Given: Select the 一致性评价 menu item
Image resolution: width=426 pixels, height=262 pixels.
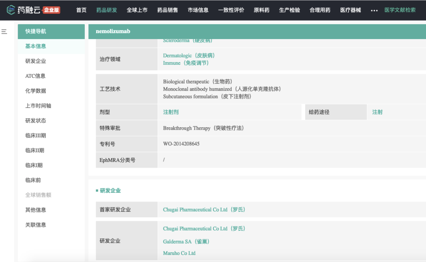Looking at the screenshot, I should pos(231,10).
